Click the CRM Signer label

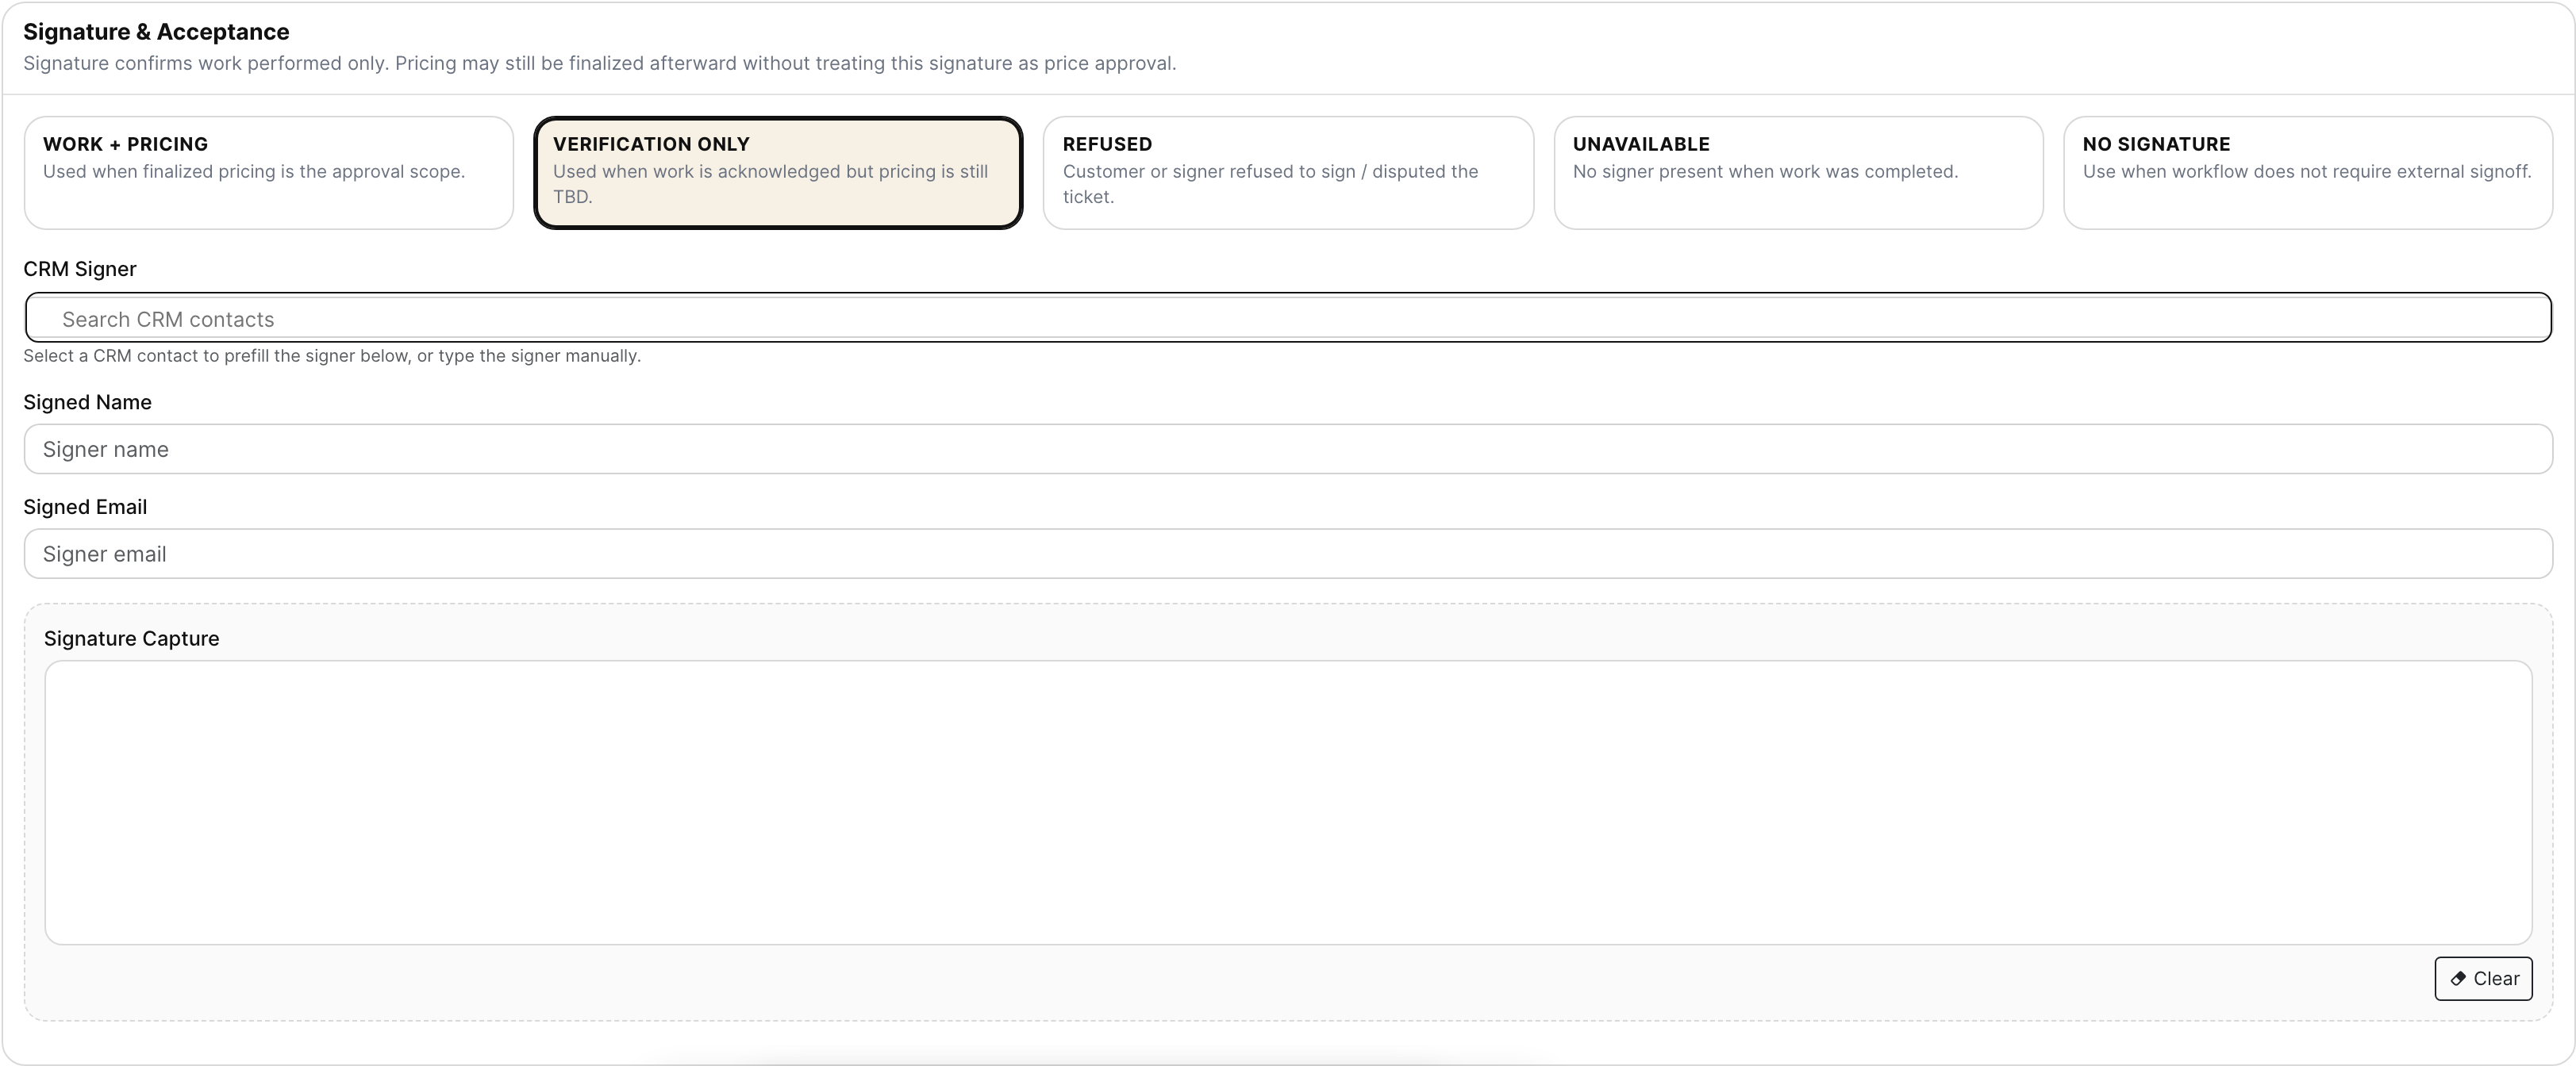pos(80,269)
